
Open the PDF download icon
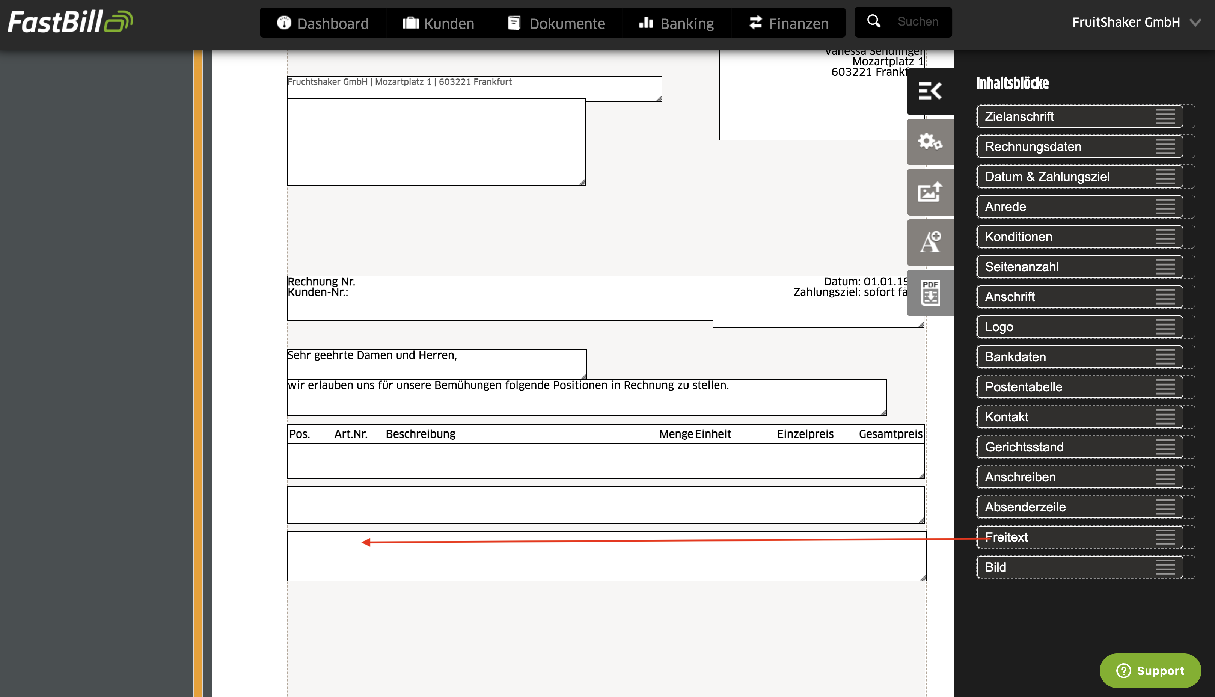tap(930, 293)
